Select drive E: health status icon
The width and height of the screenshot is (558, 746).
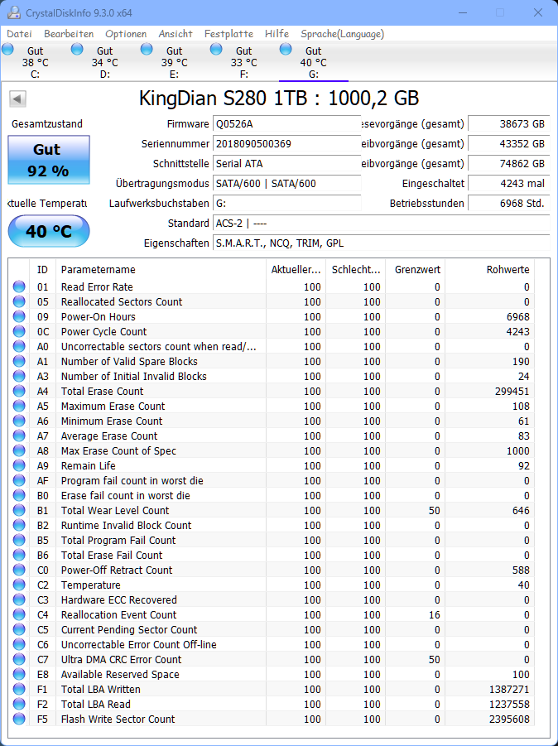147,49
